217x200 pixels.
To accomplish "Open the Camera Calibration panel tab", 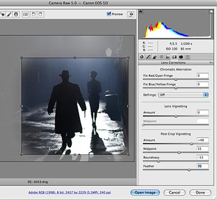I will point(181,57).
